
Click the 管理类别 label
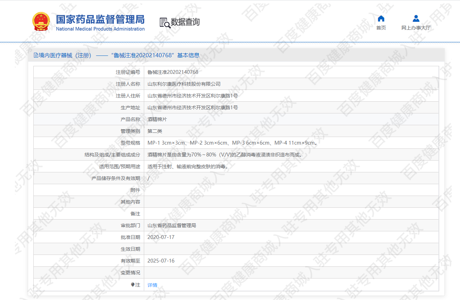tap(130, 131)
